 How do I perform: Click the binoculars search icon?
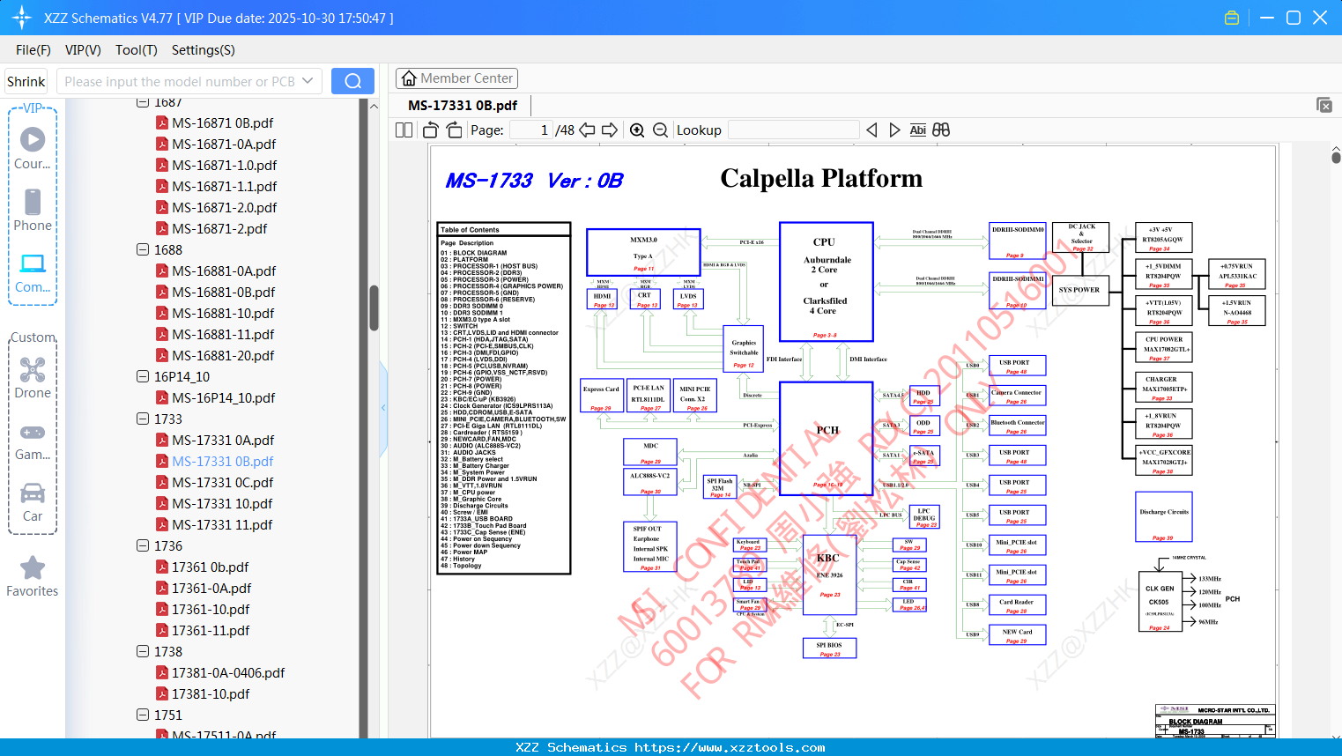[x=941, y=130]
